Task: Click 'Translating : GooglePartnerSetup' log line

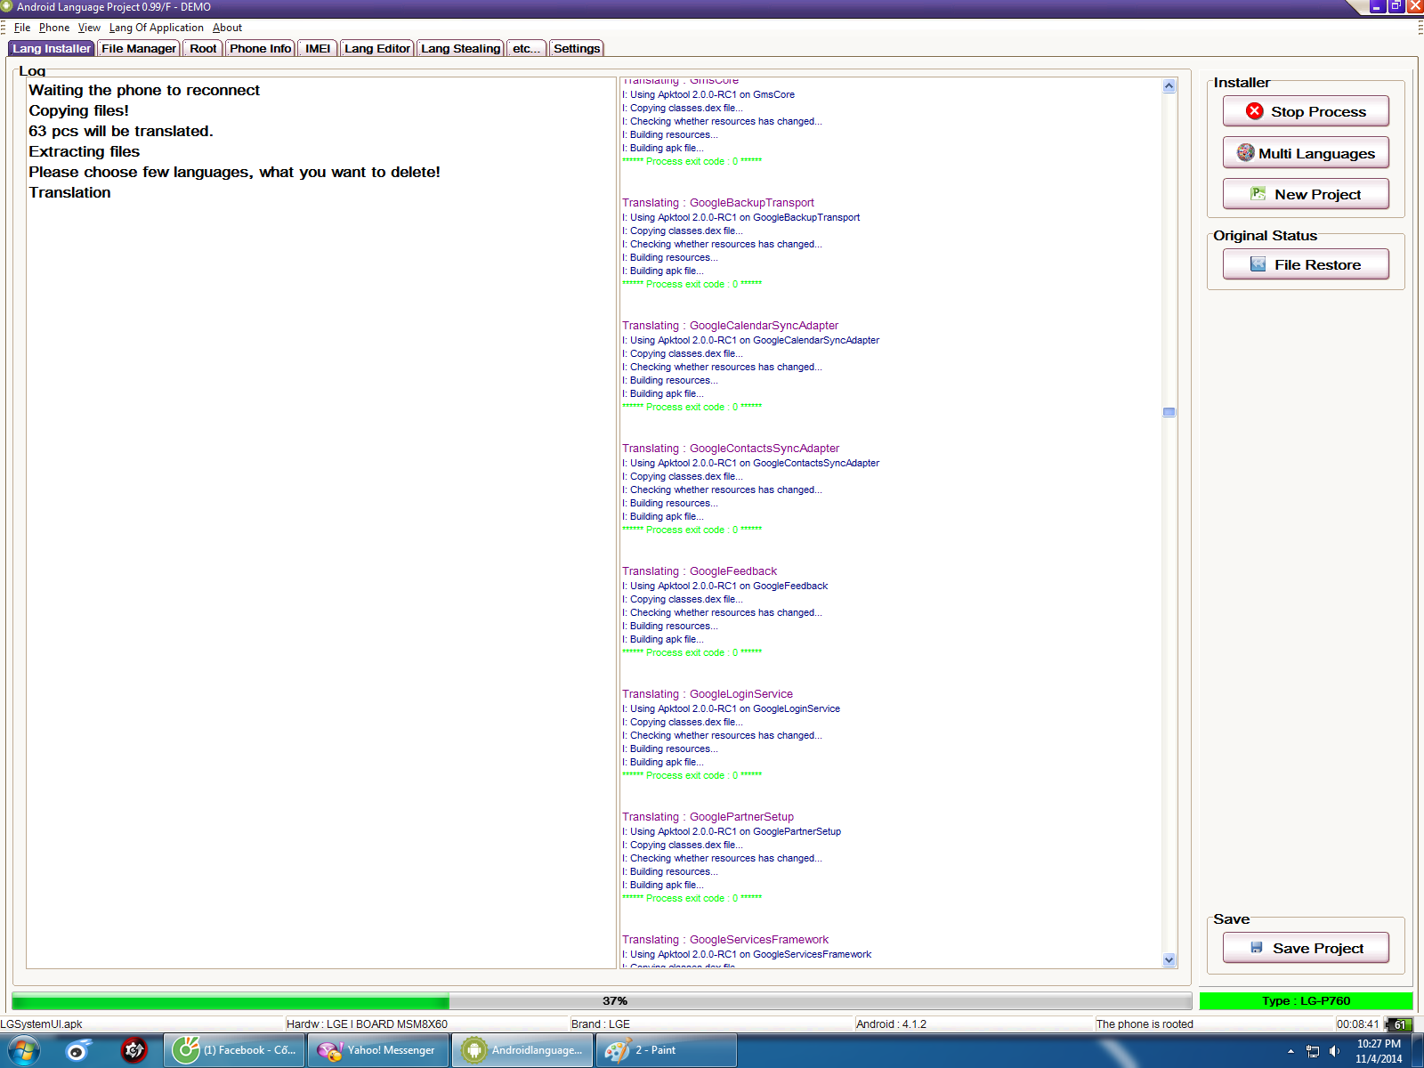Action: pos(708,817)
